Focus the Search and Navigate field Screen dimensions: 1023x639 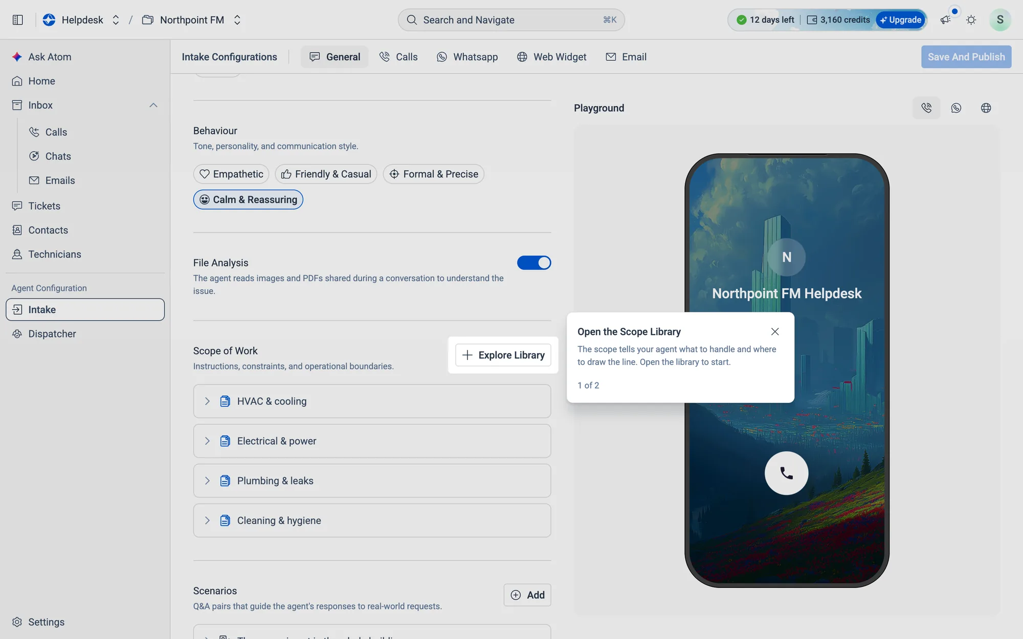511,20
